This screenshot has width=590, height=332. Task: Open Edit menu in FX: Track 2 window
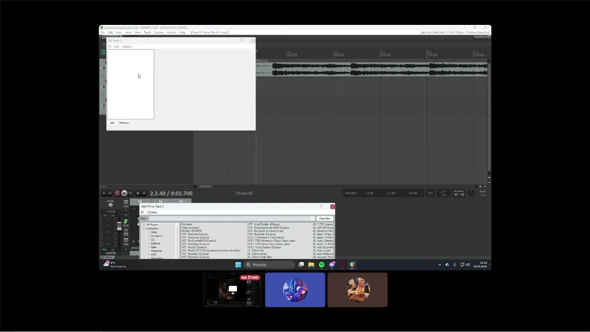point(117,47)
